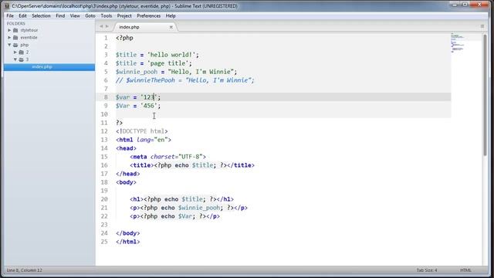Open the Goto menu
The width and height of the screenshot is (494, 278).
(x=90, y=15)
